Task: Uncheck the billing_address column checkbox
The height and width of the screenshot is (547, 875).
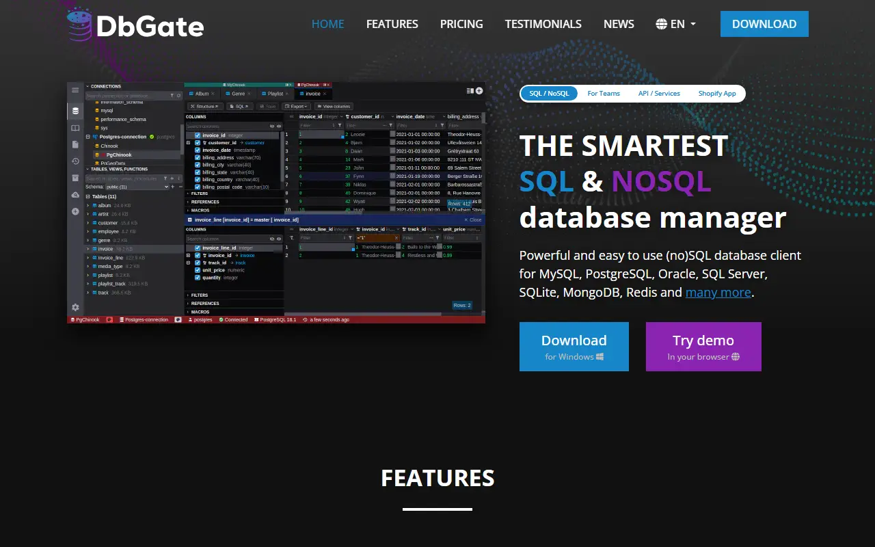Action: (198, 158)
